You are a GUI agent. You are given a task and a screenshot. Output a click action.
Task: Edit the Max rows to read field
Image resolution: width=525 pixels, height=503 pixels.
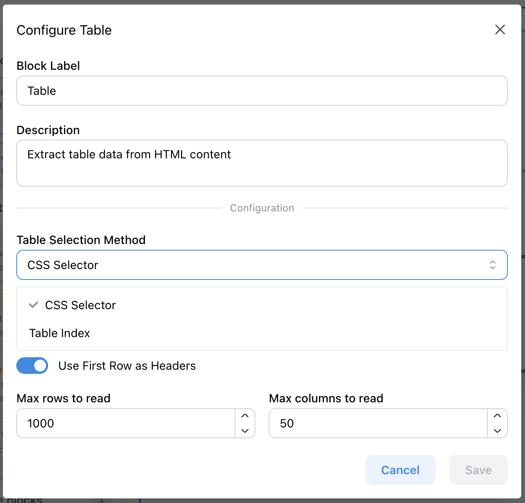125,423
